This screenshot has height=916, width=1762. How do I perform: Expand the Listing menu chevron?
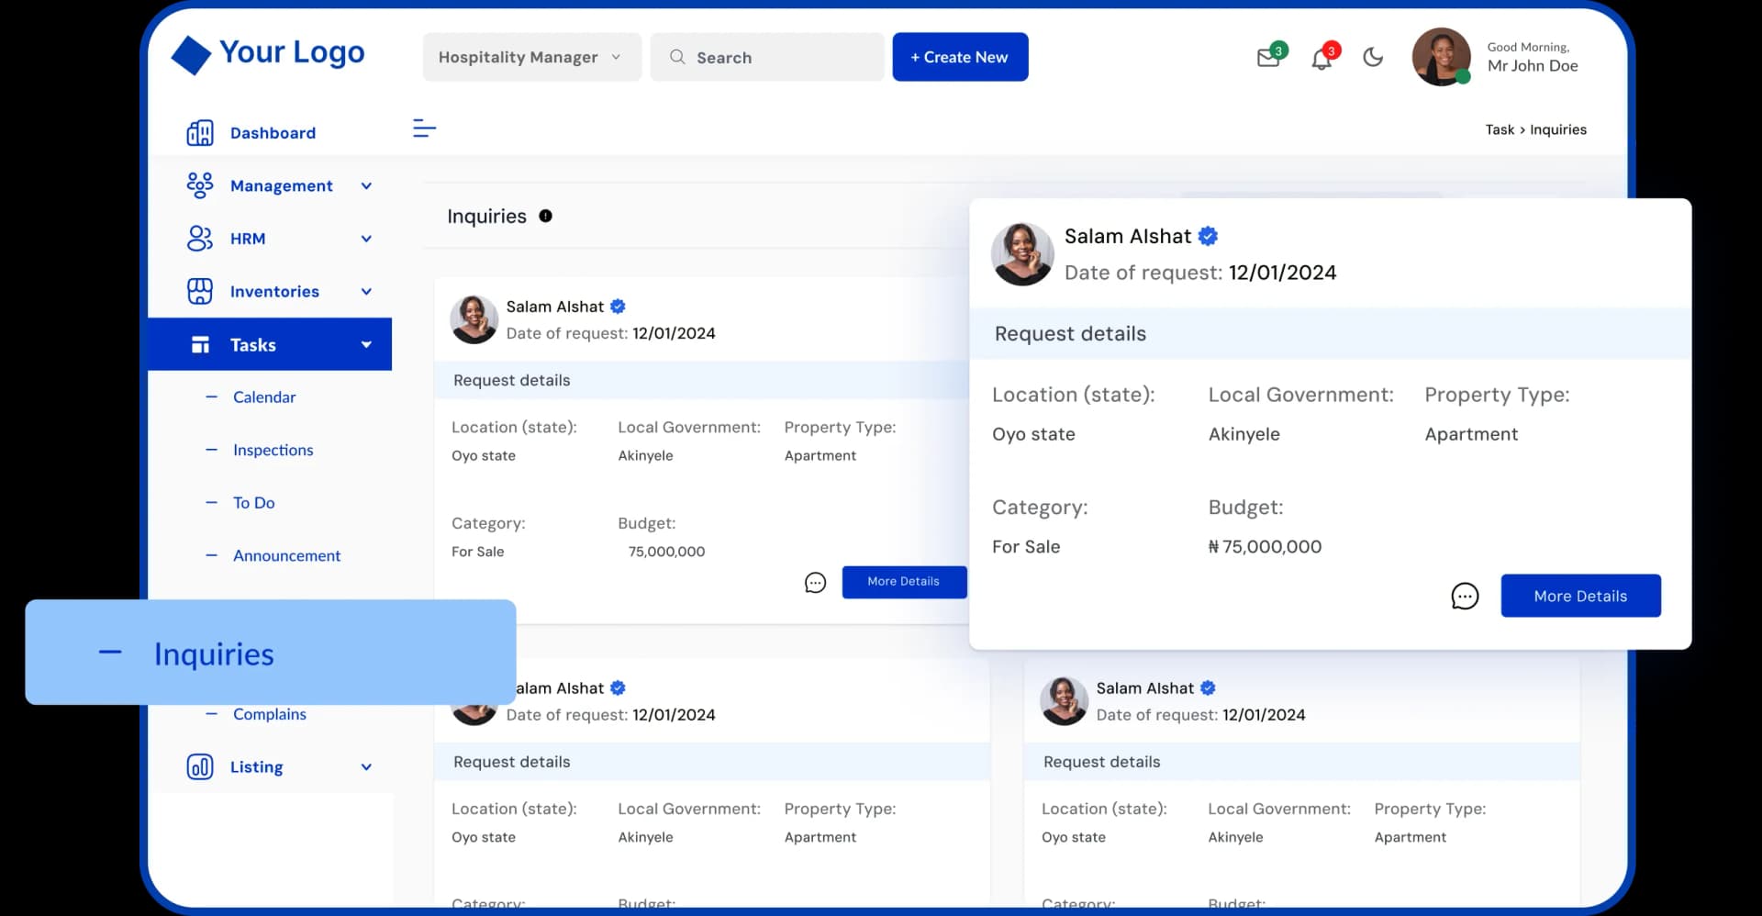366,766
